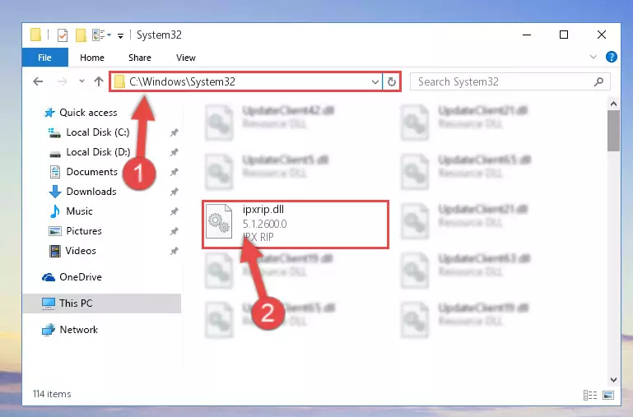The image size is (633, 417).
Task: Switch to the Share ribbon tab
Action: point(140,58)
